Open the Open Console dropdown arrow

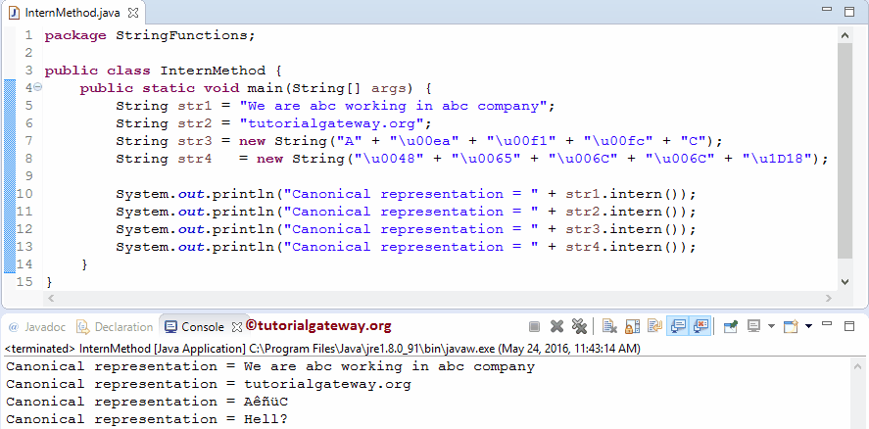point(808,326)
